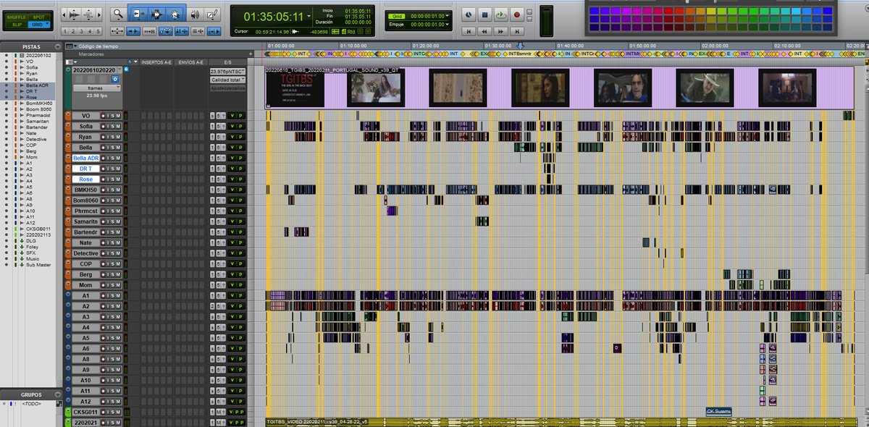Click the Bella ADR track name button
Image resolution: width=869 pixels, height=427 pixels.
(85, 158)
